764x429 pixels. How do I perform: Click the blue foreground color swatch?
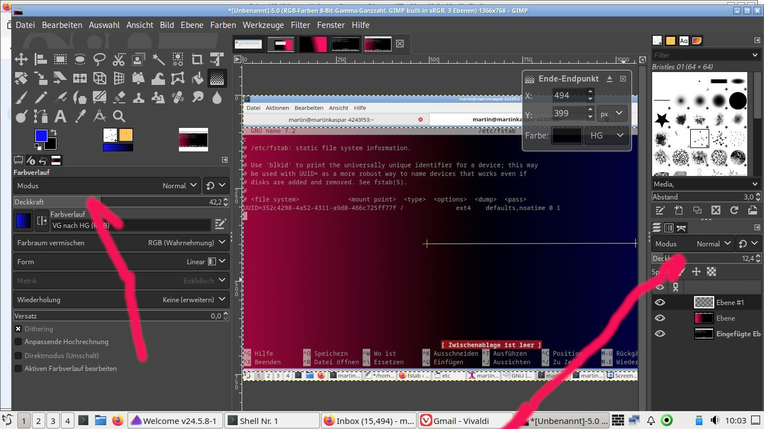click(41, 136)
